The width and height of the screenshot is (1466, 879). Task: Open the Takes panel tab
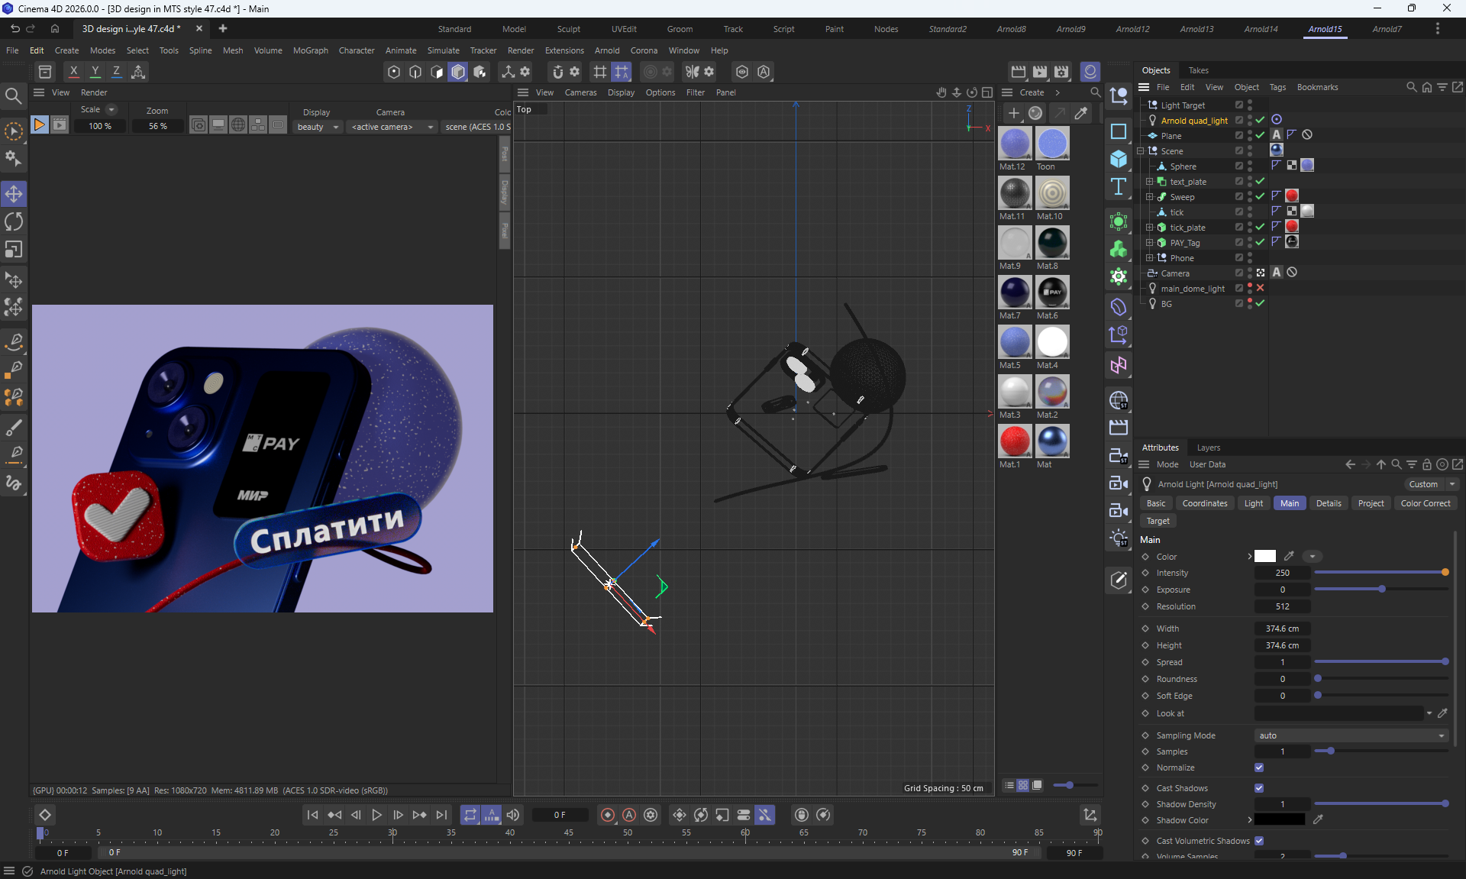point(1198,70)
